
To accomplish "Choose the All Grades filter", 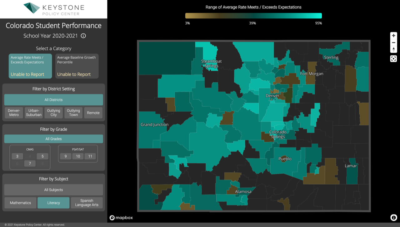I will pyautogui.click(x=53, y=139).
